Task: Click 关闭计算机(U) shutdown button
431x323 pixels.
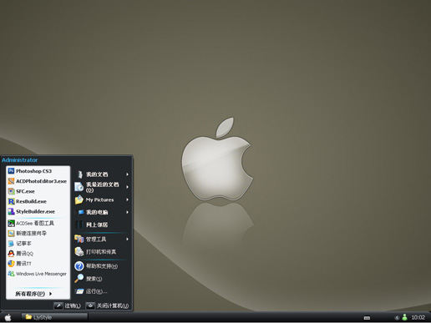Action: tap(107, 305)
